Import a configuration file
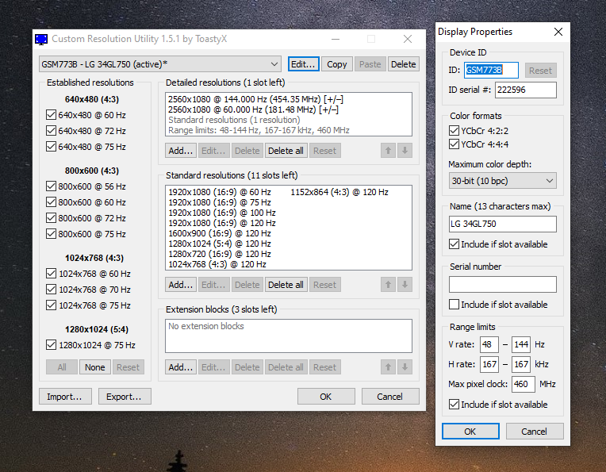The width and height of the screenshot is (606, 472). [x=65, y=397]
